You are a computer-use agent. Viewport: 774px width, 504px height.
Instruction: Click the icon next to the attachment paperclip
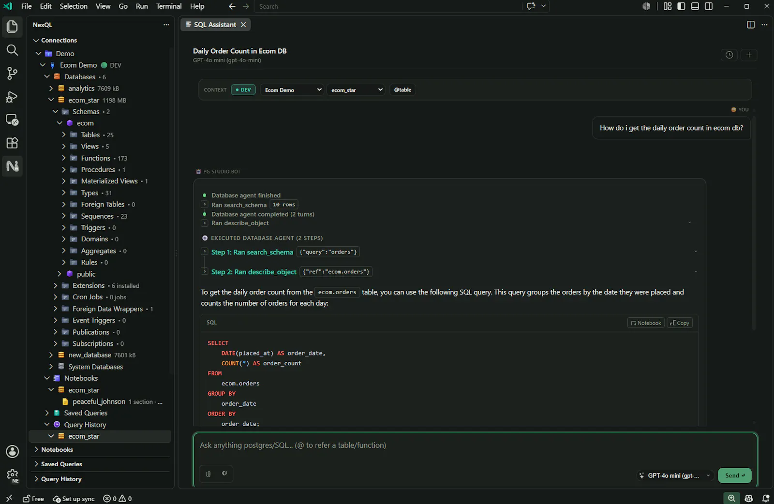pyautogui.click(x=224, y=474)
